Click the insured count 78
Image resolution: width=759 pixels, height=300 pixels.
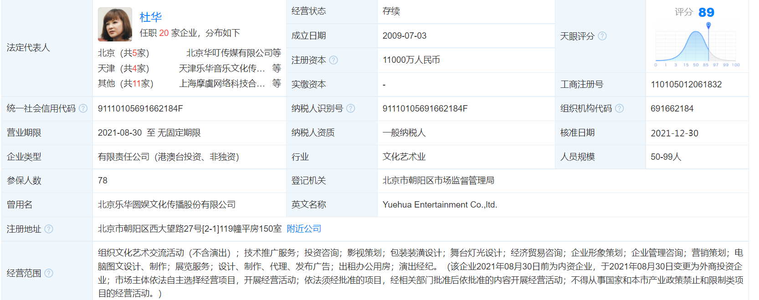click(103, 180)
